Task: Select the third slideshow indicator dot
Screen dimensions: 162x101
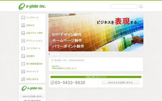Action: pyautogui.click(x=53, y=54)
